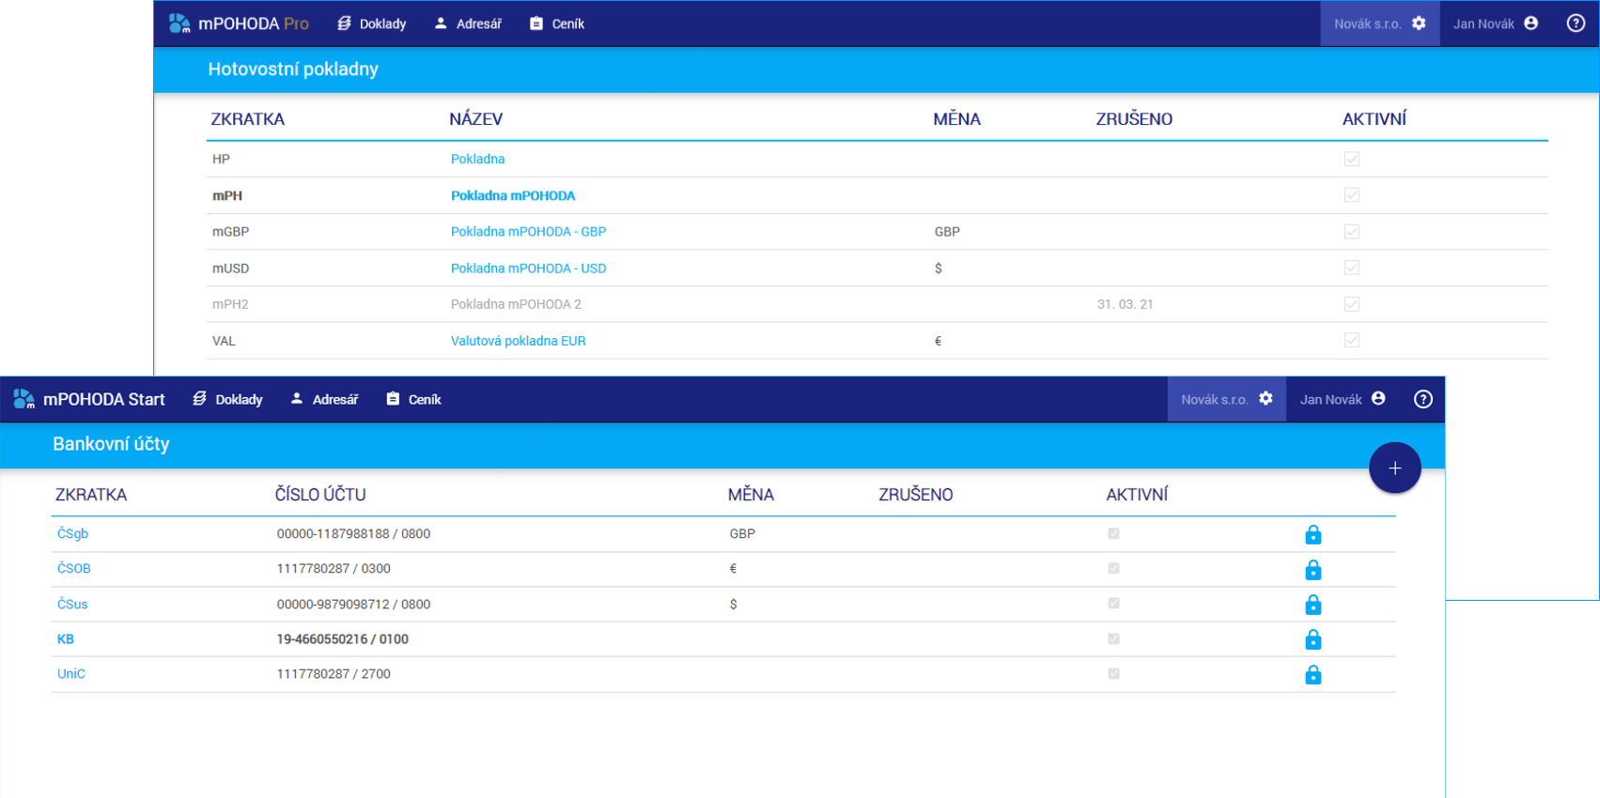Toggle active checkbox for mUSD cash register
The height and width of the screenshot is (798, 1600).
1352,269
